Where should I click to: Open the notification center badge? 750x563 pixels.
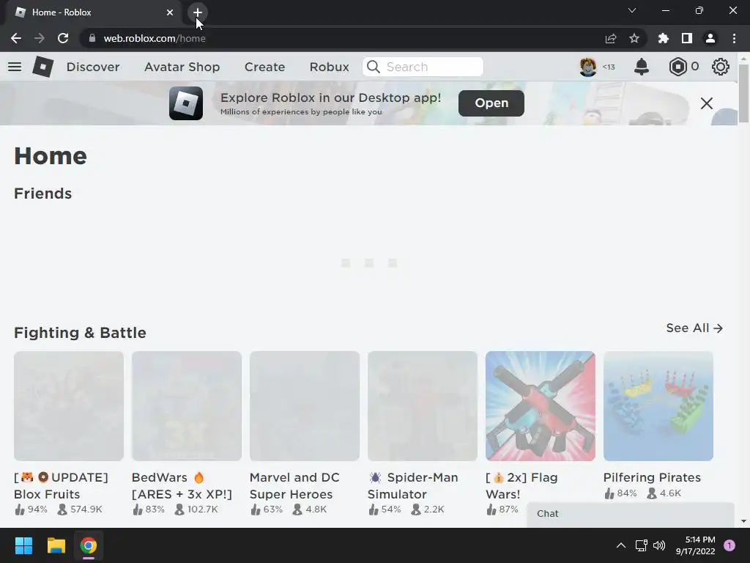tap(729, 545)
